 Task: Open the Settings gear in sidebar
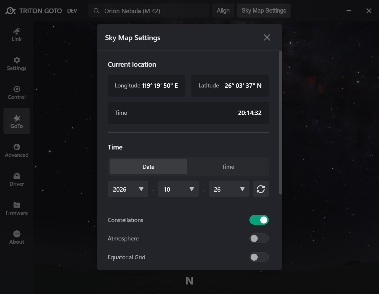(17, 63)
